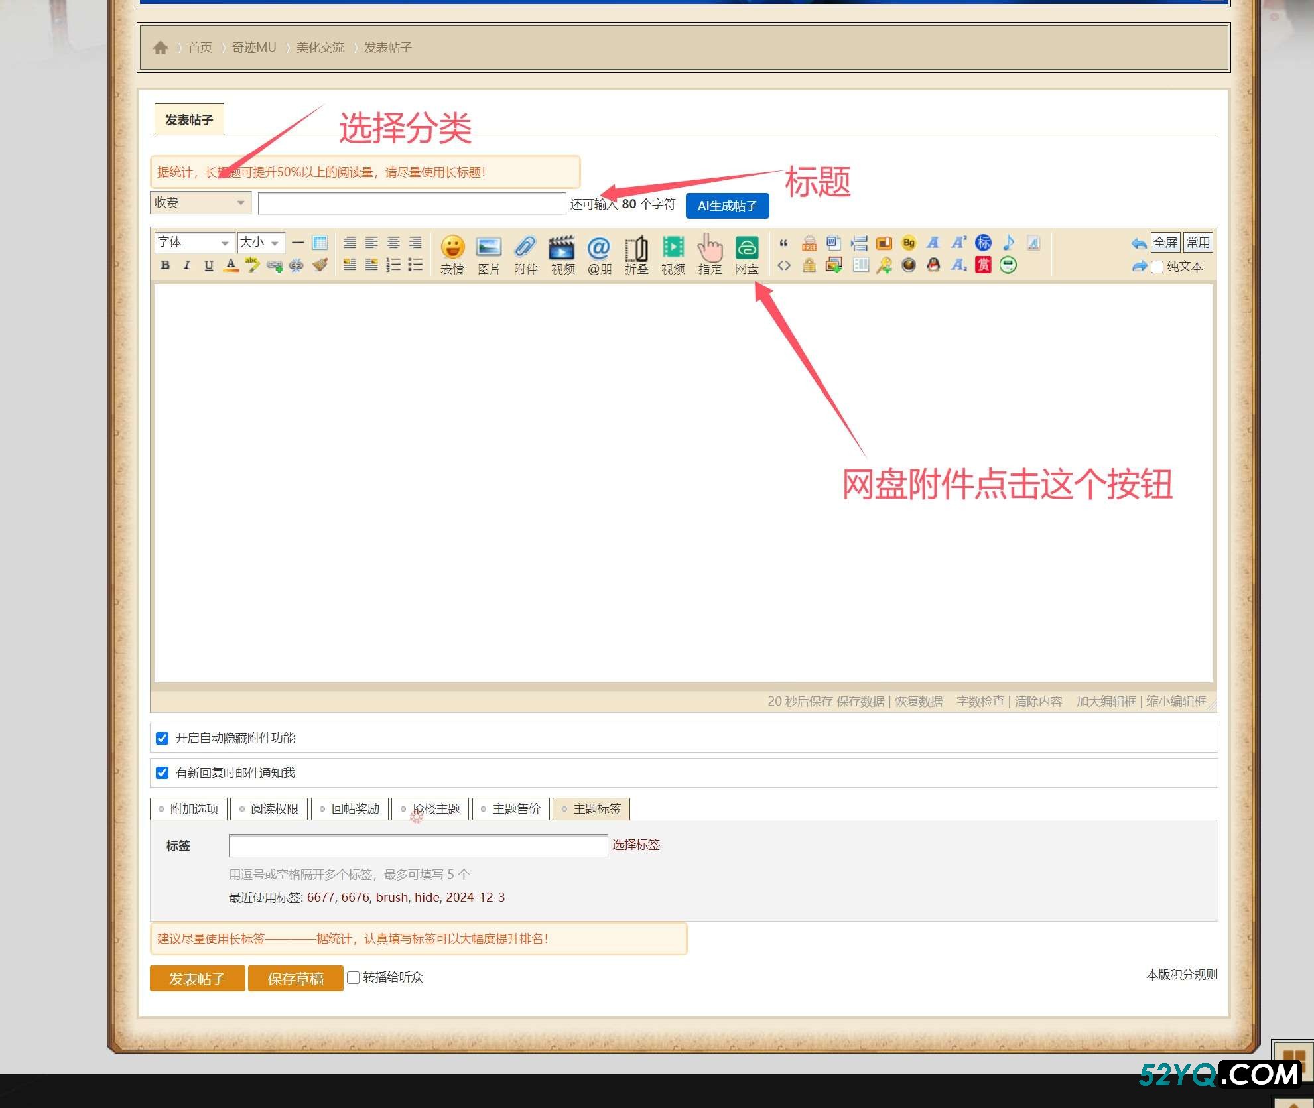Switch to the 阅读权限 tab
This screenshot has width=1314, height=1108.
pos(269,808)
